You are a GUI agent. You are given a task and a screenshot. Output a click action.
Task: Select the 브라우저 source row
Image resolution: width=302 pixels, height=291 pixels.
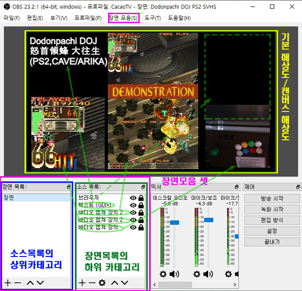[111, 197]
